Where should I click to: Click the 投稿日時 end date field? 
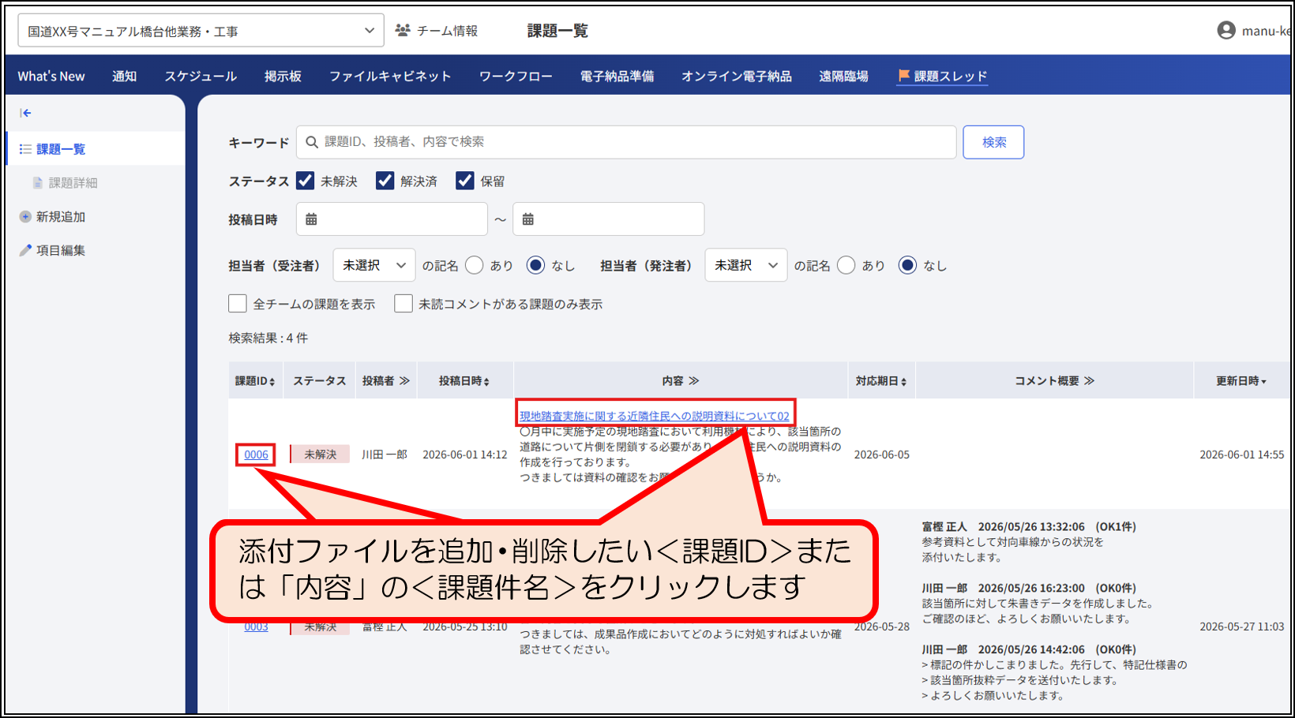[x=608, y=219]
